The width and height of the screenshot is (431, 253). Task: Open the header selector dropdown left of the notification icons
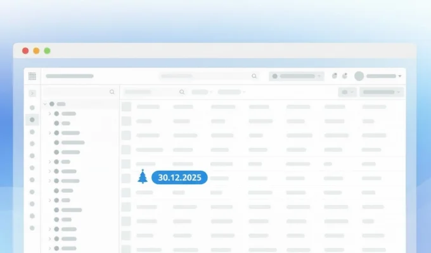297,76
